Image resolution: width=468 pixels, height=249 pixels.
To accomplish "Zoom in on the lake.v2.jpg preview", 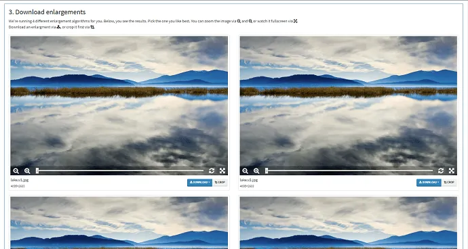I will 256,171.
